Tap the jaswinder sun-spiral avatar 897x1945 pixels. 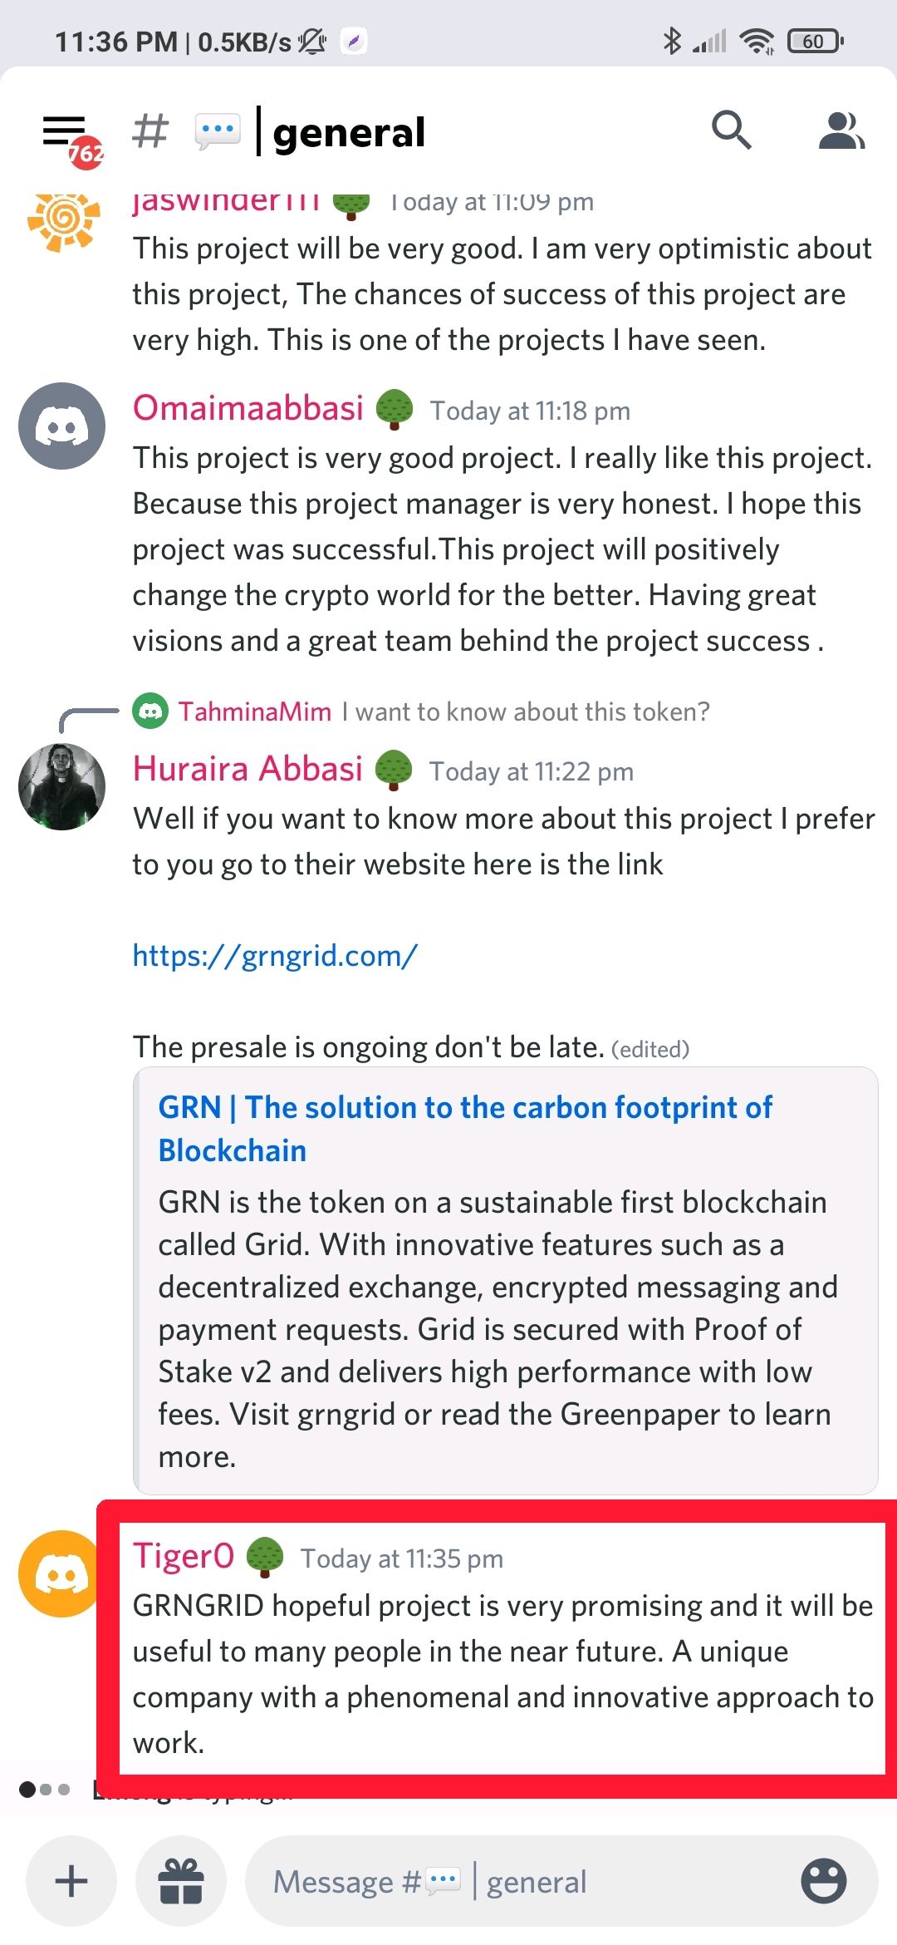tap(64, 220)
